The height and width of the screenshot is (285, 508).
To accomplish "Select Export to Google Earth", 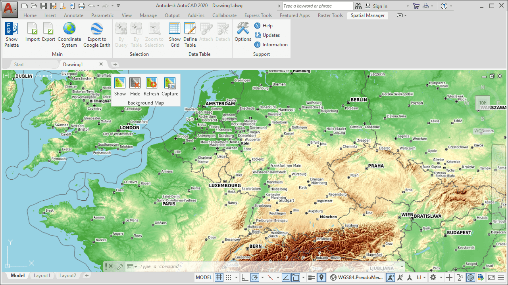I will pyautogui.click(x=97, y=35).
